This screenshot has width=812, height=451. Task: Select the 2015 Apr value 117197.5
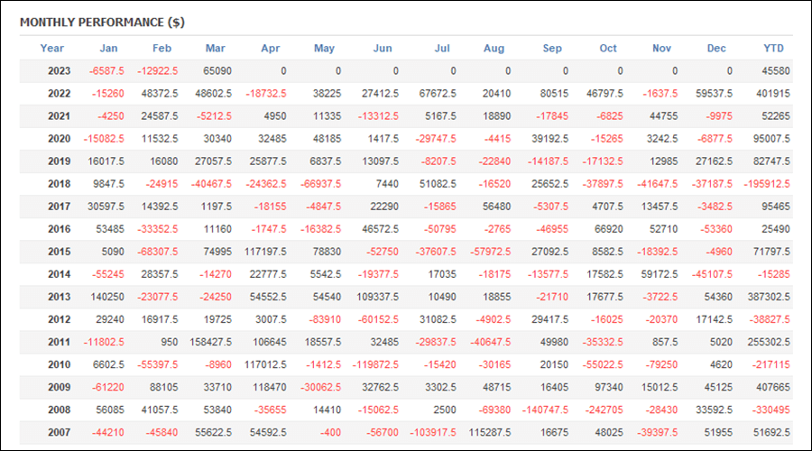[x=265, y=252]
